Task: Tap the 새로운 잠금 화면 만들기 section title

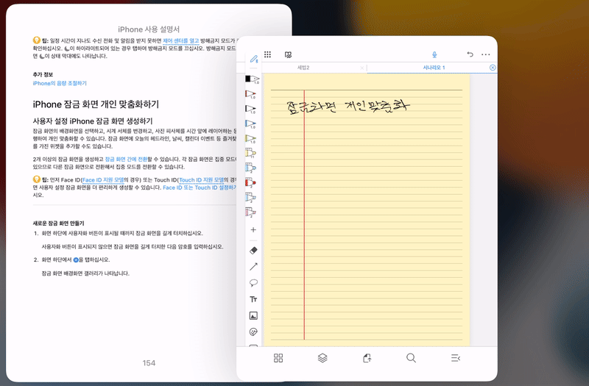Action: (x=59, y=224)
